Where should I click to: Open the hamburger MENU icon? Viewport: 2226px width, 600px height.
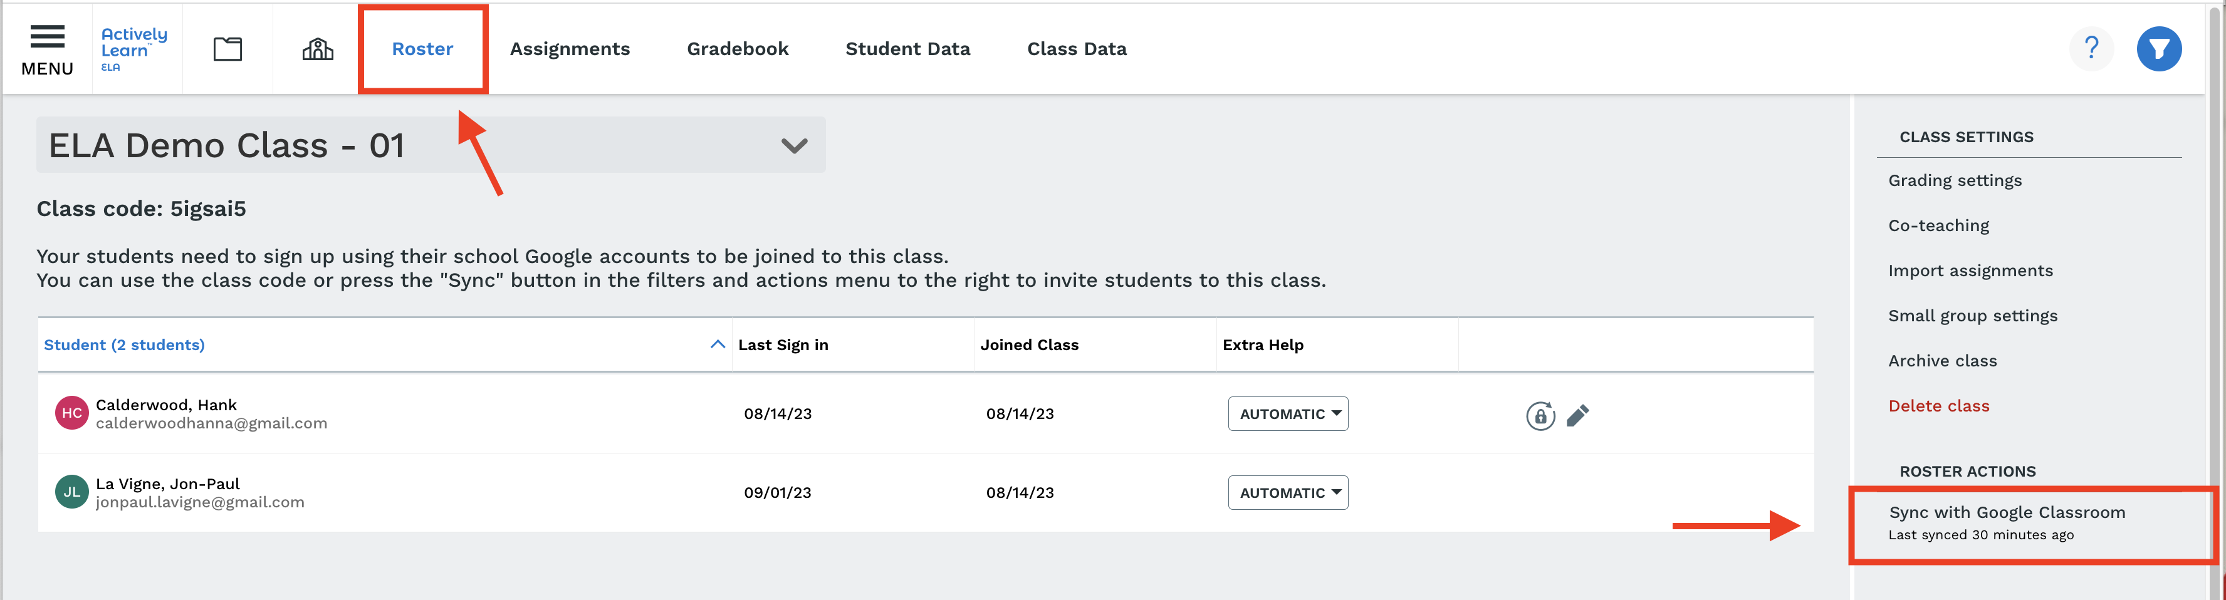(x=46, y=49)
